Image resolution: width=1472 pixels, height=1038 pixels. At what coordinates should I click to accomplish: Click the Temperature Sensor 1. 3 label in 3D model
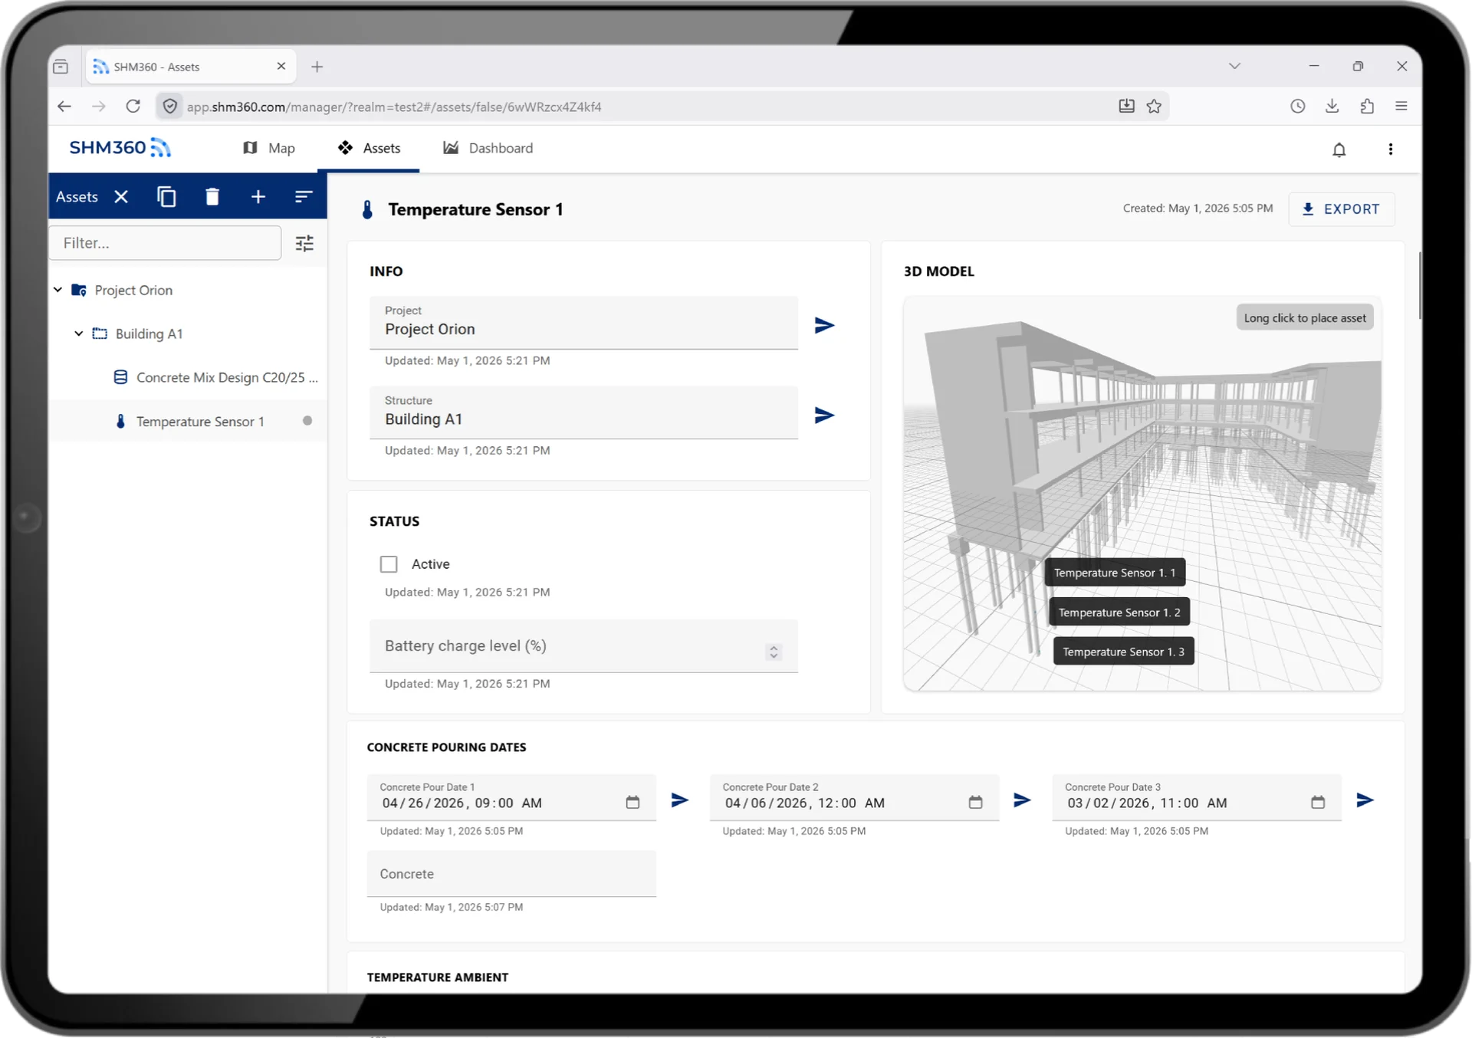[x=1123, y=652]
